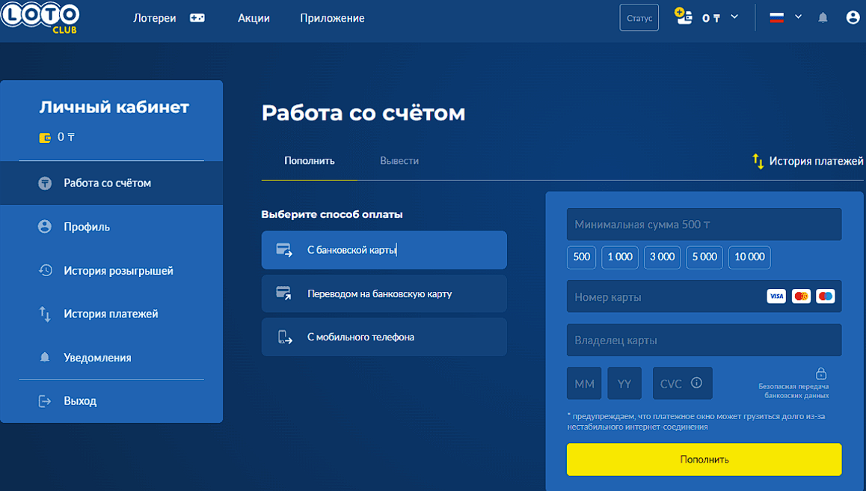866x491 pixels.
Task: Select С мобильного телефона payment method
Action: click(384, 337)
